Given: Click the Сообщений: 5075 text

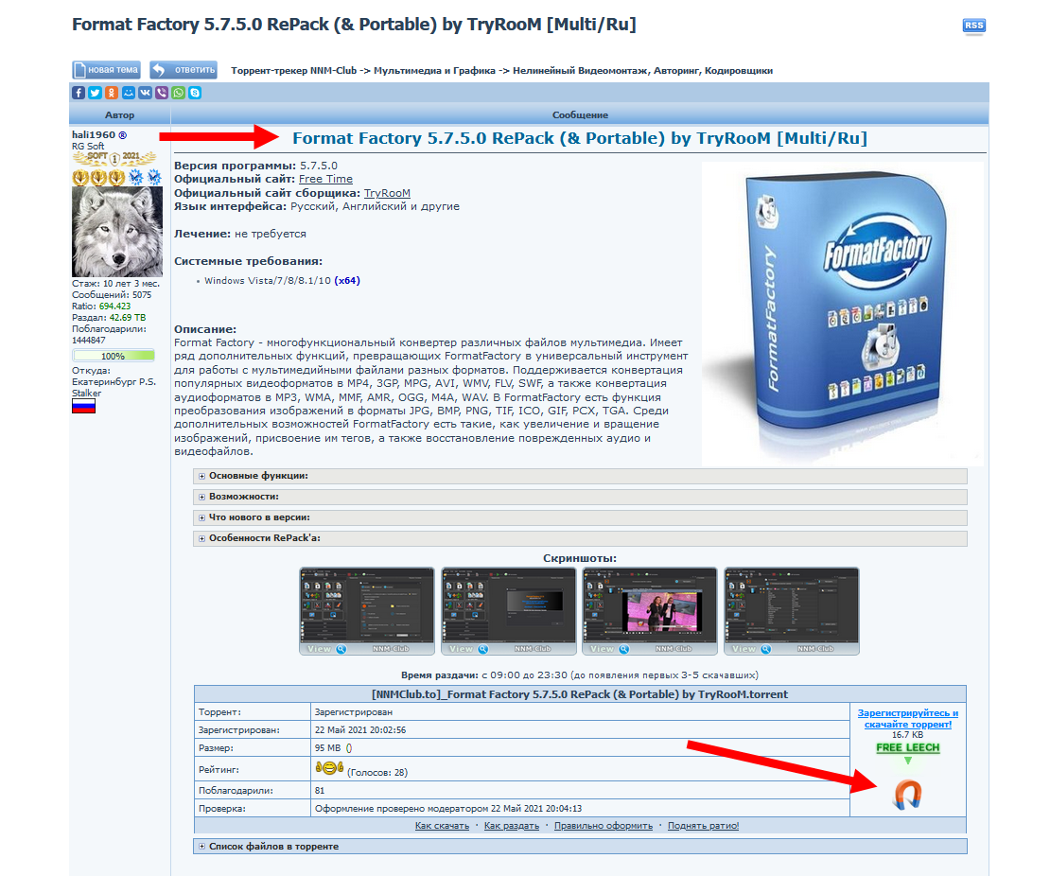Looking at the screenshot, I should click(x=112, y=294).
